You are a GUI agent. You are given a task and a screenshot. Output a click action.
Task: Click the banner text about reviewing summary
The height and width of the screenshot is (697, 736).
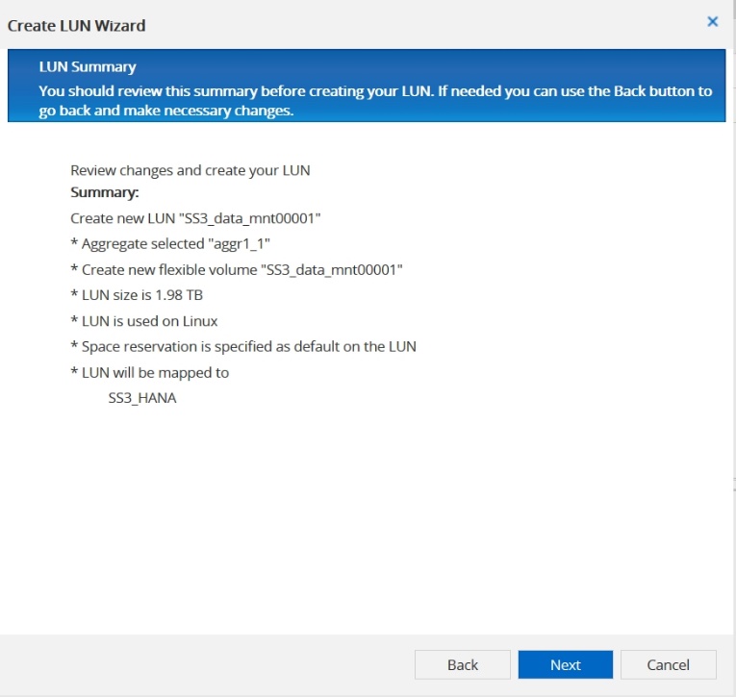[x=375, y=101]
